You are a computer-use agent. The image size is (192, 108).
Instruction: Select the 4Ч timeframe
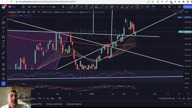[x=43, y=7]
